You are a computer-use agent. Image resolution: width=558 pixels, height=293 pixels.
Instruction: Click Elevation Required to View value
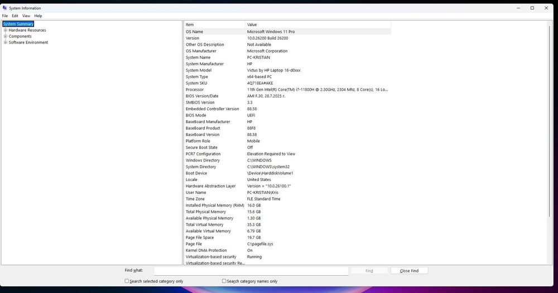pos(271,154)
